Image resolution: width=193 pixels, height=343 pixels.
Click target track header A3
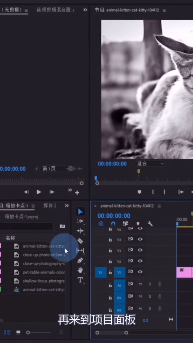tap(120, 309)
